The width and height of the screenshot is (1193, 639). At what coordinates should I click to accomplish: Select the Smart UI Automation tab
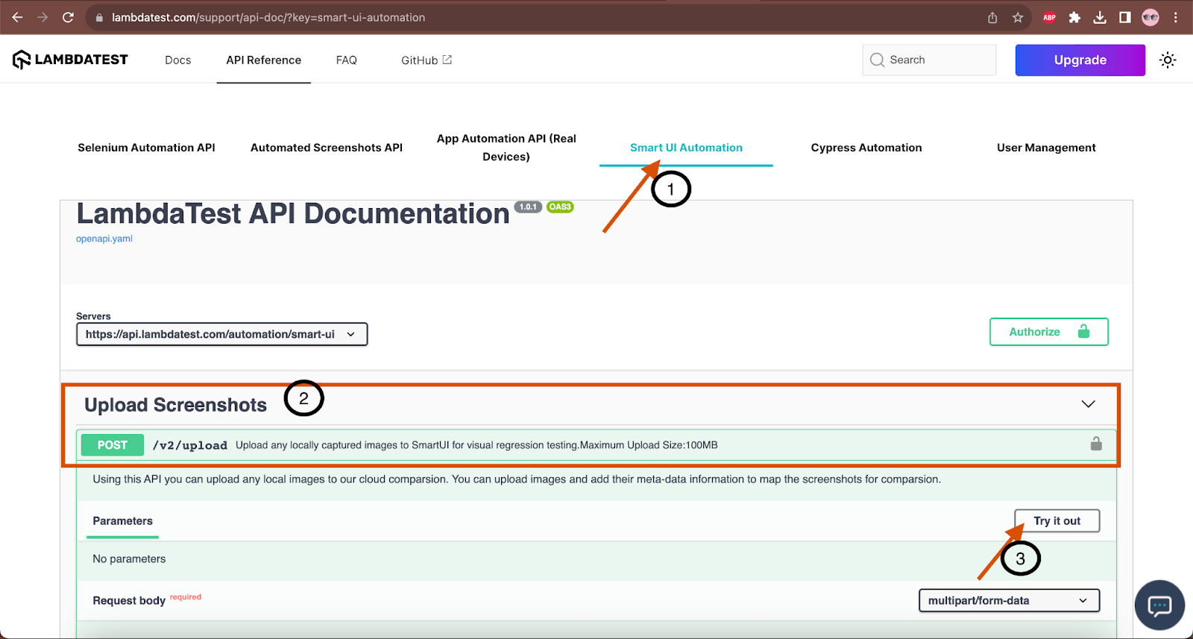click(x=686, y=148)
